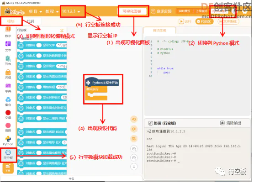
Task: Switch to the Python mode toggle
Action: tap(219, 11)
